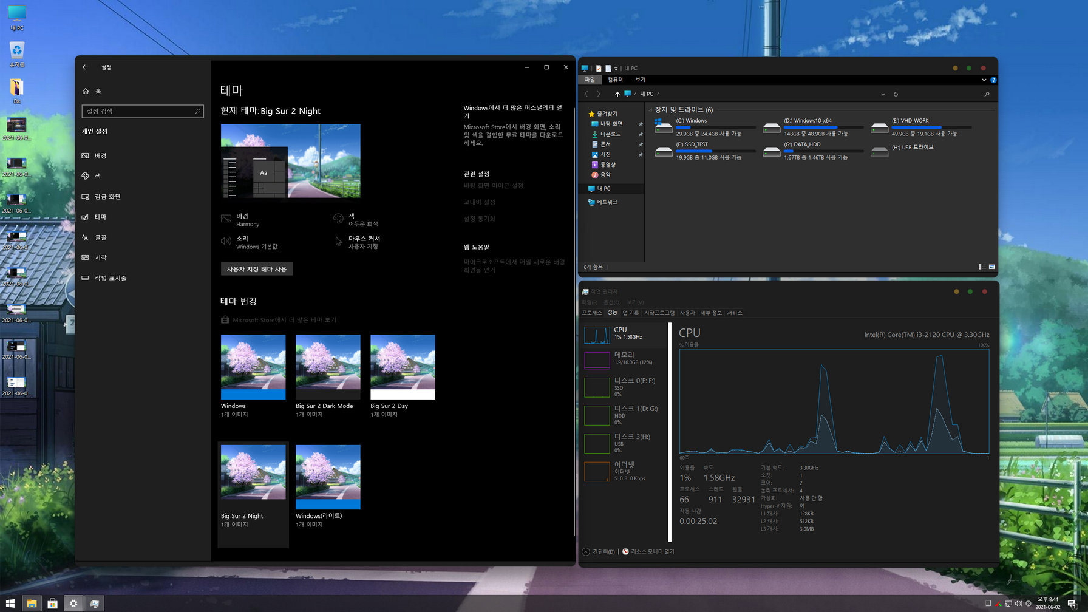The width and height of the screenshot is (1088, 612).
Task: Click the 사용자 지정 테마 사용 button
Action: click(x=257, y=269)
